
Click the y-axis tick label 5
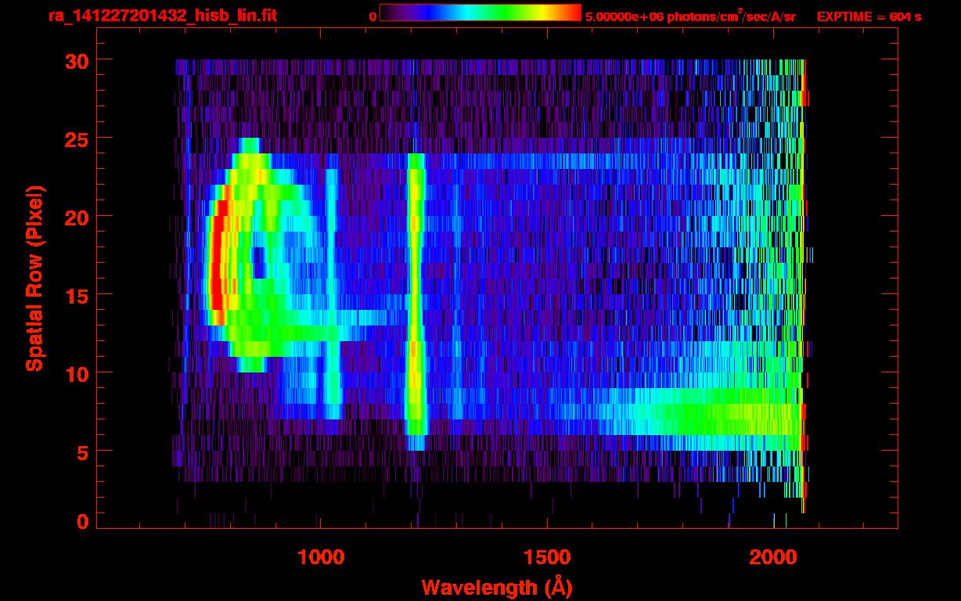(82, 452)
